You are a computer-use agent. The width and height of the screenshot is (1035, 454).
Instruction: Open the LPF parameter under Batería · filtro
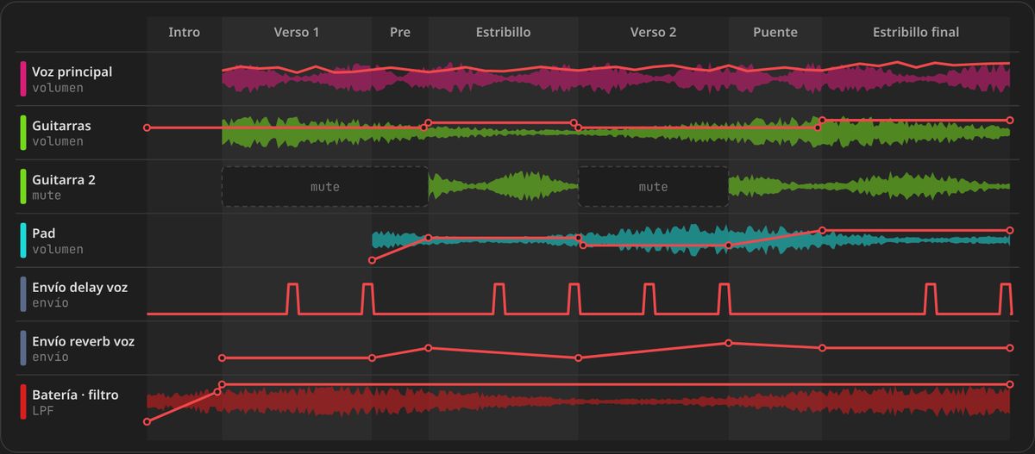pos(42,411)
